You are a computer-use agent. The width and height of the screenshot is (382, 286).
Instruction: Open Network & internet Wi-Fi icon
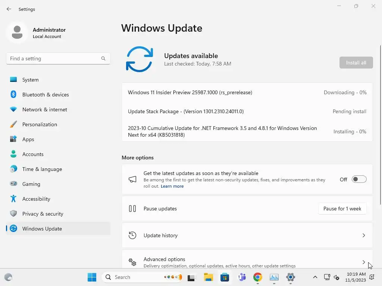tap(13, 109)
